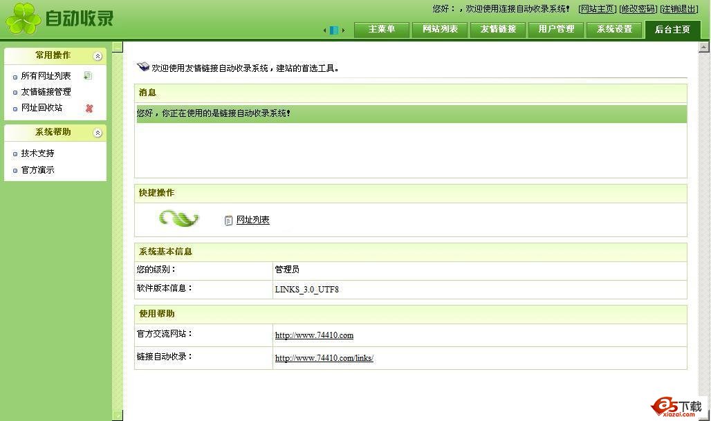
Task: Open the 网站主页 link in header
Action: coord(597,8)
